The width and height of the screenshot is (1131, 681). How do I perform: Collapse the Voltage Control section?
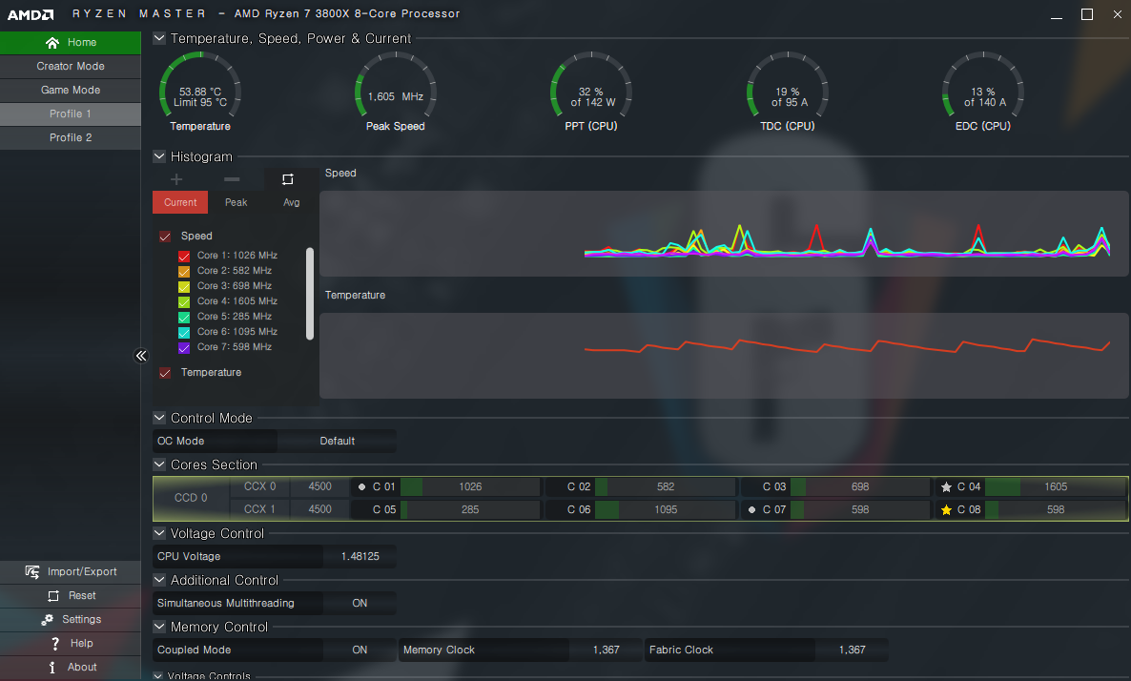click(x=159, y=533)
